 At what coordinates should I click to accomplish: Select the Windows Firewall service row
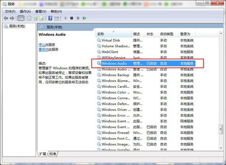[x=146, y=133]
